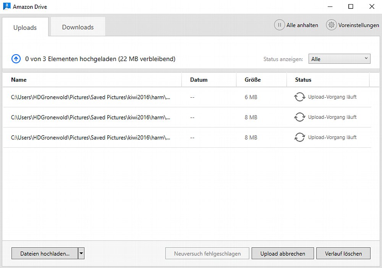Expand the arrow next to Dateien hochladen
The image size is (382, 268).
pyautogui.click(x=81, y=253)
